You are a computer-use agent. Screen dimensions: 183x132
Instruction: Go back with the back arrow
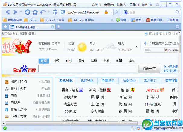pyautogui.click(x=8, y=12)
